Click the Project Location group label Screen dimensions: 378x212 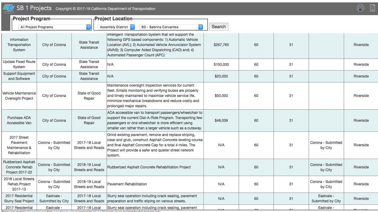click(x=114, y=19)
